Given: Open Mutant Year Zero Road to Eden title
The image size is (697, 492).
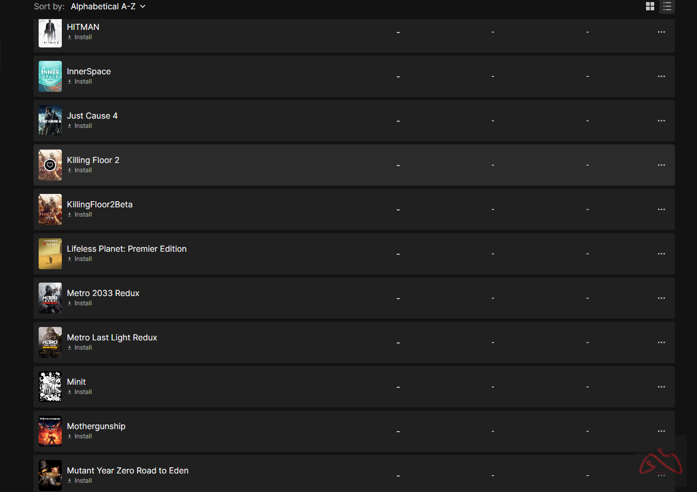Looking at the screenshot, I should coord(128,470).
